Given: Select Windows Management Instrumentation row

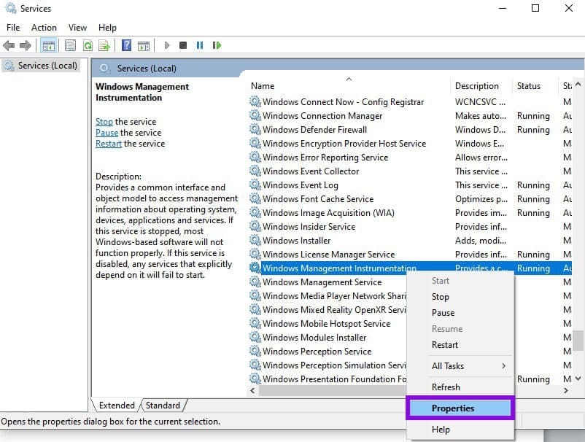Looking at the screenshot, I should click(x=410, y=268).
